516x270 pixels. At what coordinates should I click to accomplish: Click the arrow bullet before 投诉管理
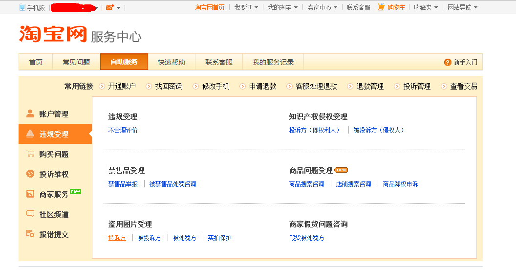[x=397, y=86]
